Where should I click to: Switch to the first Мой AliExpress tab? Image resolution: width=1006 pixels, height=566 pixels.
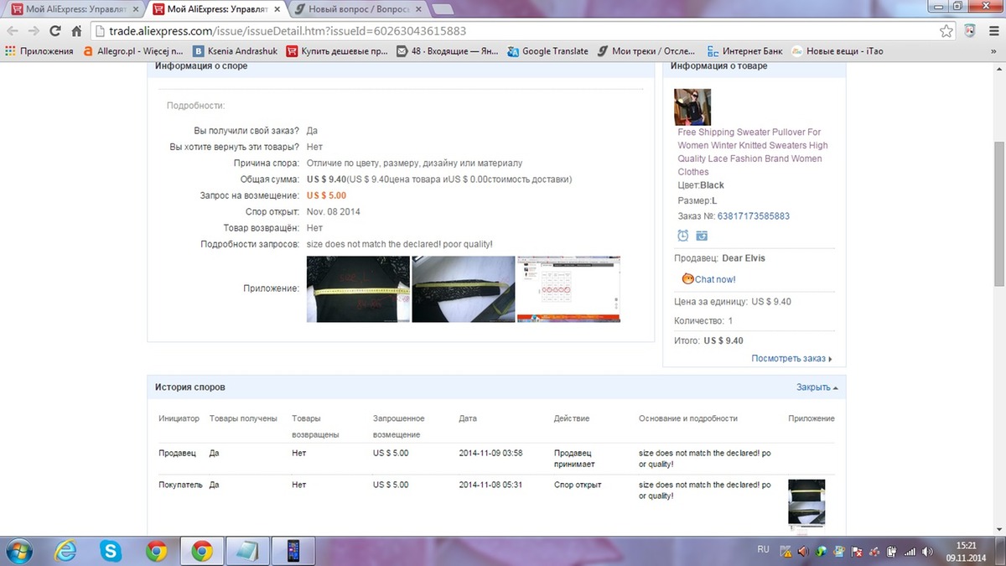click(x=74, y=9)
